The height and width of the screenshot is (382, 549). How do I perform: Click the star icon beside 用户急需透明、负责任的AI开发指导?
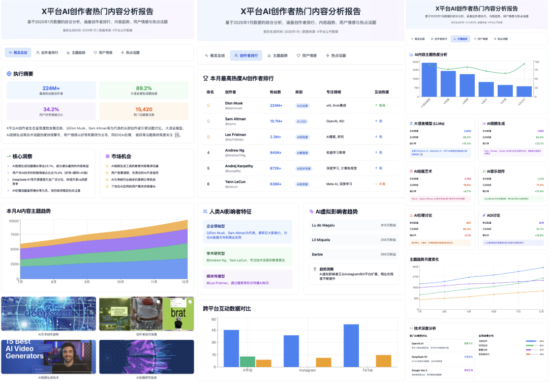coord(107,173)
